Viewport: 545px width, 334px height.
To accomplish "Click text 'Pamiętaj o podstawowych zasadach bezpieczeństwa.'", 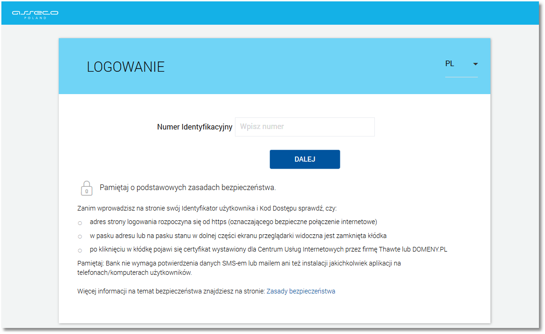I will click(188, 188).
